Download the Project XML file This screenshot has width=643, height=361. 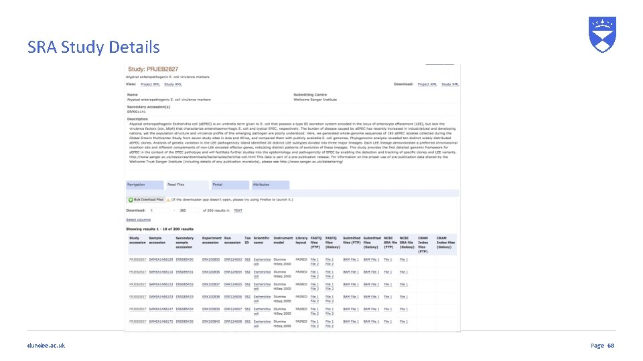point(427,84)
